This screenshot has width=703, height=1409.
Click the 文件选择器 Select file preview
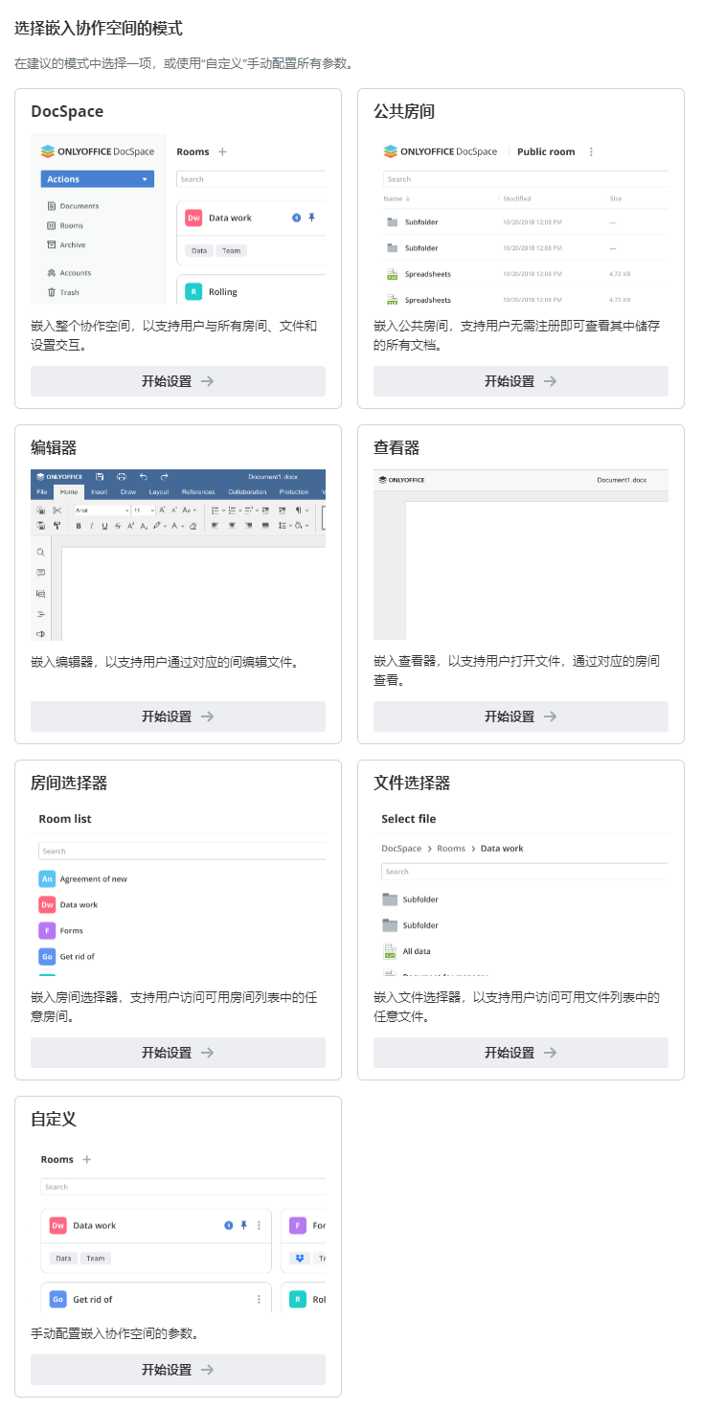click(521, 891)
